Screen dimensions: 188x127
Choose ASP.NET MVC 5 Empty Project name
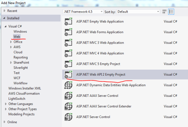click(98, 64)
